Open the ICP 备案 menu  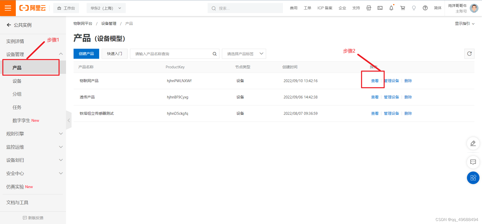[x=325, y=8]
